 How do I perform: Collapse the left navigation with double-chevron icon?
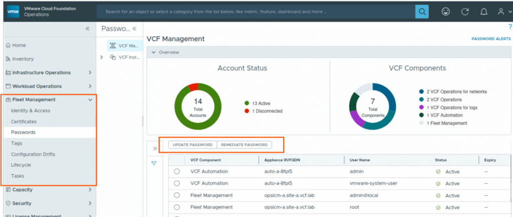coord(88,28)
